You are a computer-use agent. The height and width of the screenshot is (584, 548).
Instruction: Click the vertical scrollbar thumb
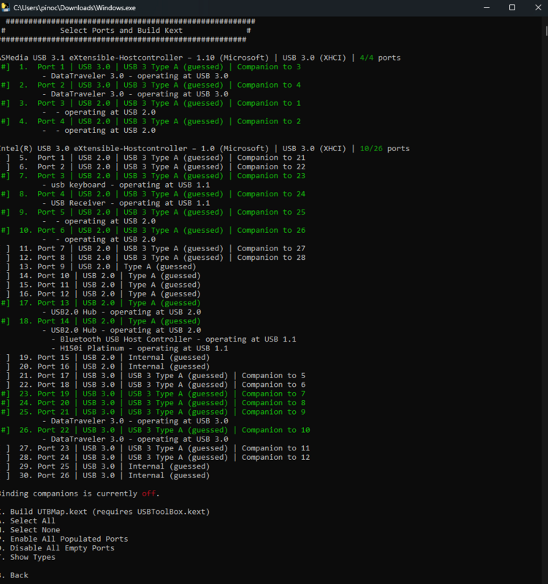point(545,31)
